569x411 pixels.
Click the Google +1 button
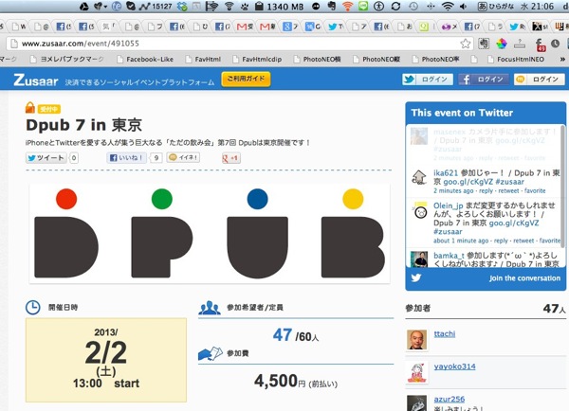pos(231,158)
